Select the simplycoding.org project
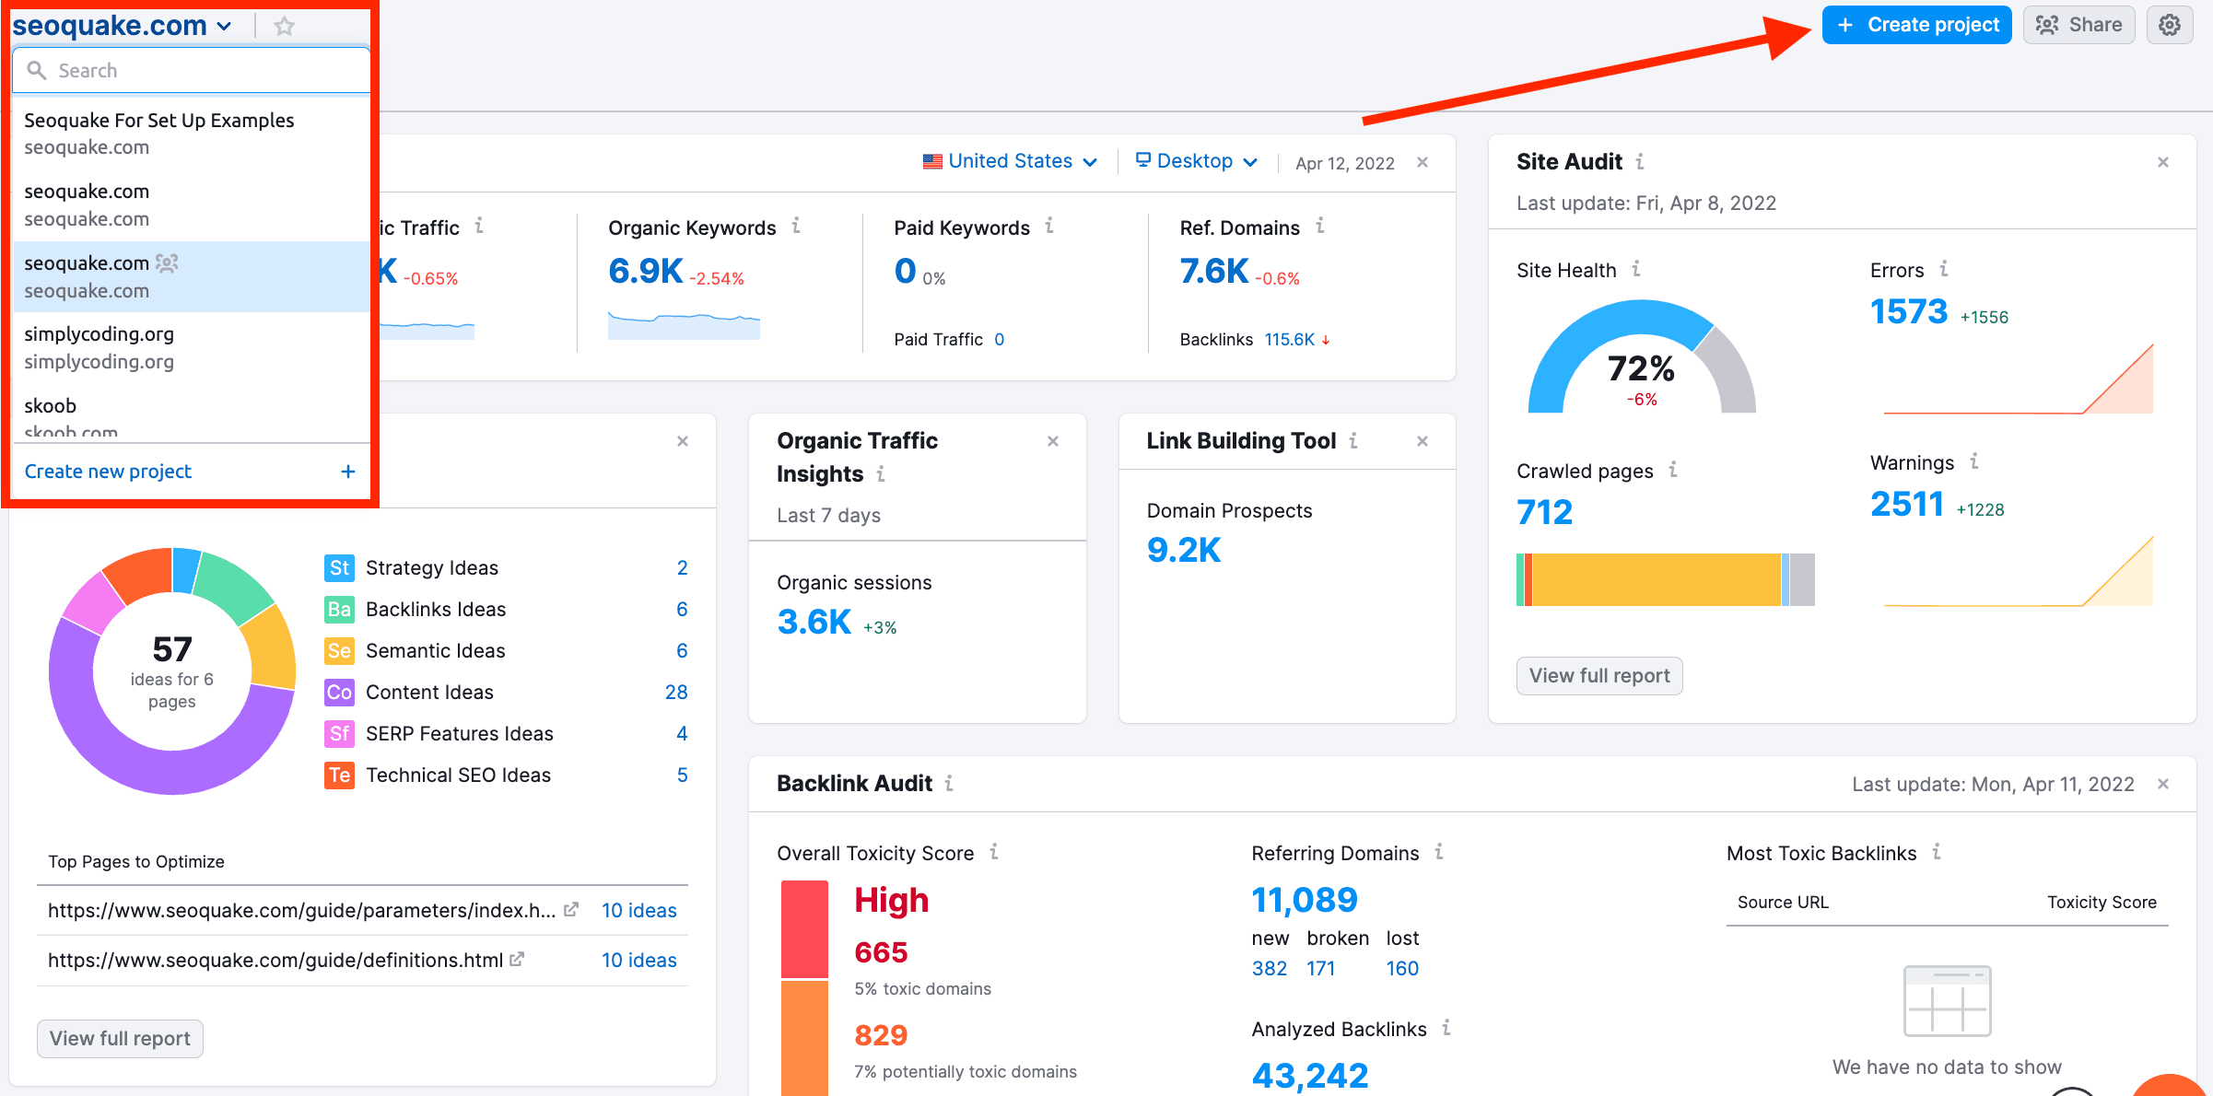The width and height of the screenshot is (2213, 1096). [x=191, y=347]
